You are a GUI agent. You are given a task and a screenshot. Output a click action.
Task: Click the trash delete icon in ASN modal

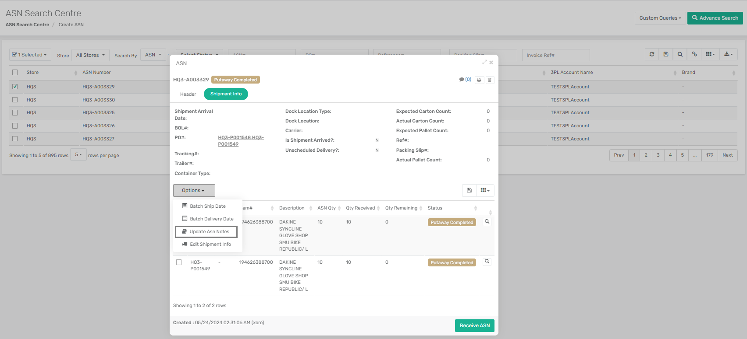click(490, 80)
